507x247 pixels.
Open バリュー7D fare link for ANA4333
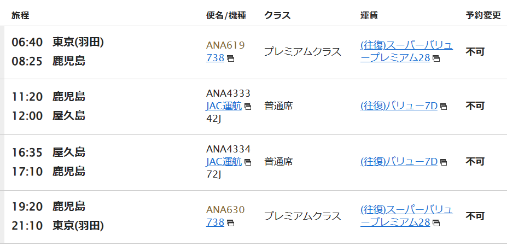click(399, 106)
